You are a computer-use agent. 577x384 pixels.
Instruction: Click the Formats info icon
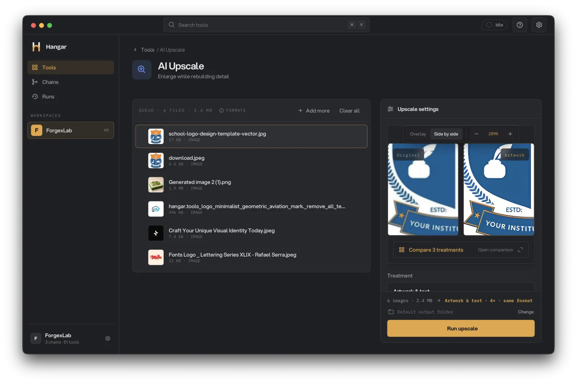coord(221,110)
